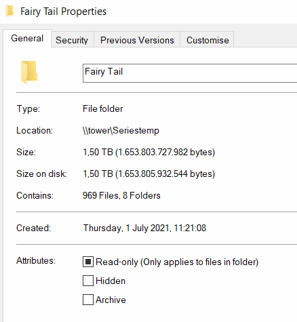Enable the Hidden attribute checkbox
Viewport: 297px width, 322px height.
[x=88, y=281]
